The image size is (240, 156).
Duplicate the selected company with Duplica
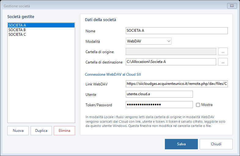pyautogui.click(x=41, y=131)
